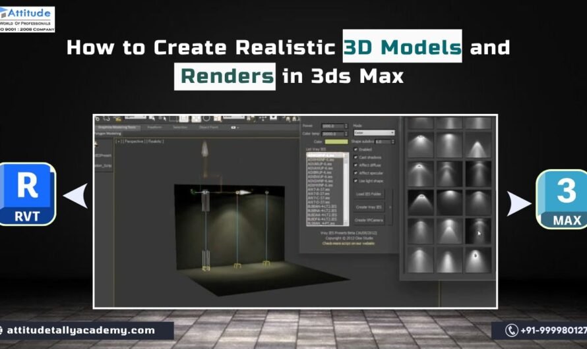Click the Select and Link toolbar icon
The height and width of the screenshot is (349, 587).
pos(118,119)
